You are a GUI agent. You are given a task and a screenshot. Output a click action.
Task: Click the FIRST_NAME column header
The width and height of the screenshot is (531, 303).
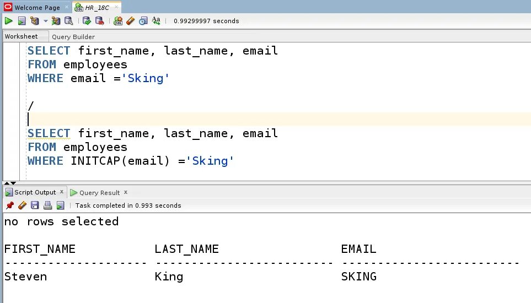click(40, 249)
